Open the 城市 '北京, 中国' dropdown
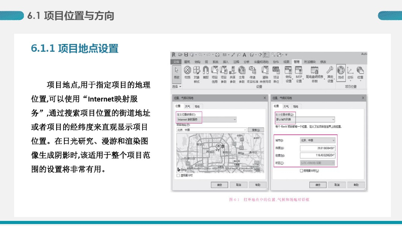 click(x=317, y=140)
